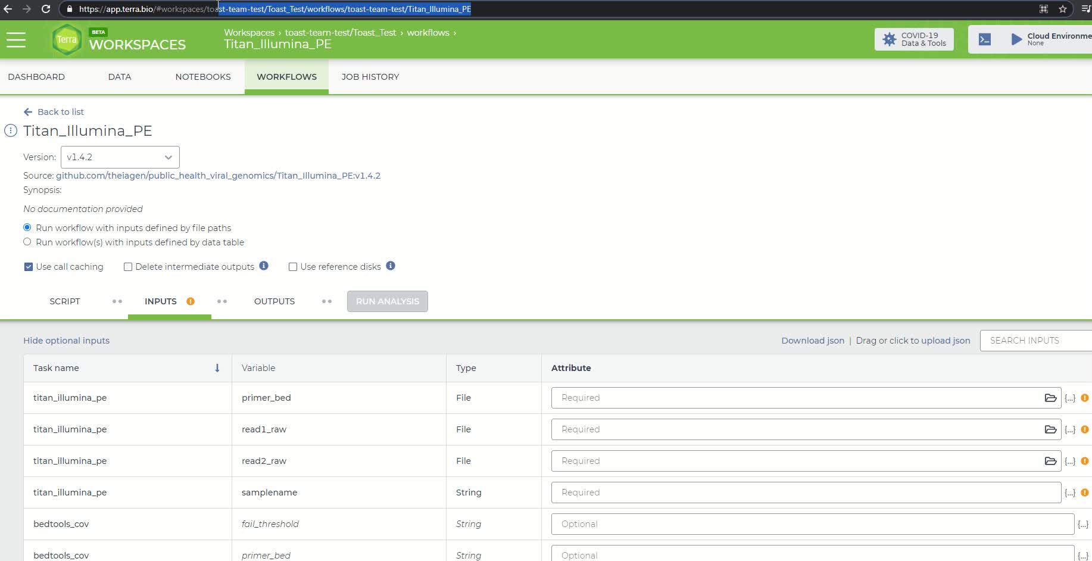Open the cloud terminal icon
The image size is (1092, 561).
985,40
